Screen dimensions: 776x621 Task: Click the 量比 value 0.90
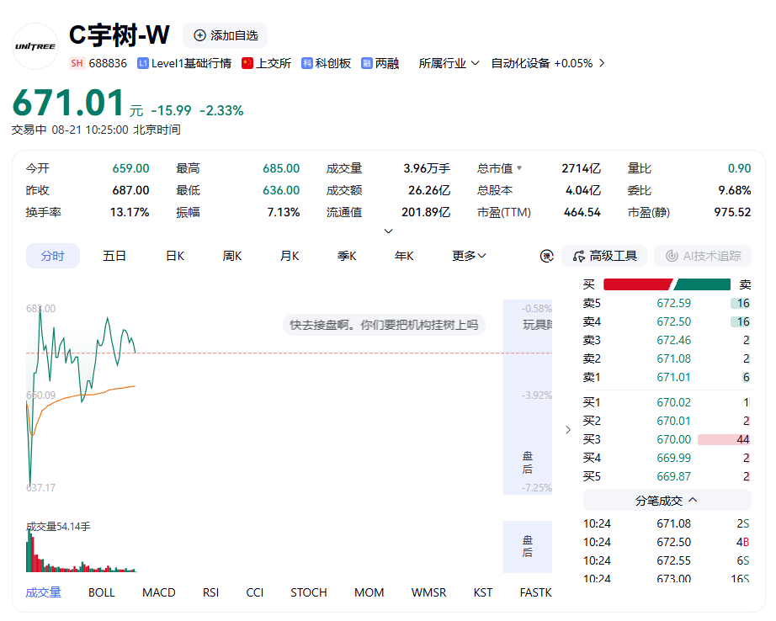point(739,168)
